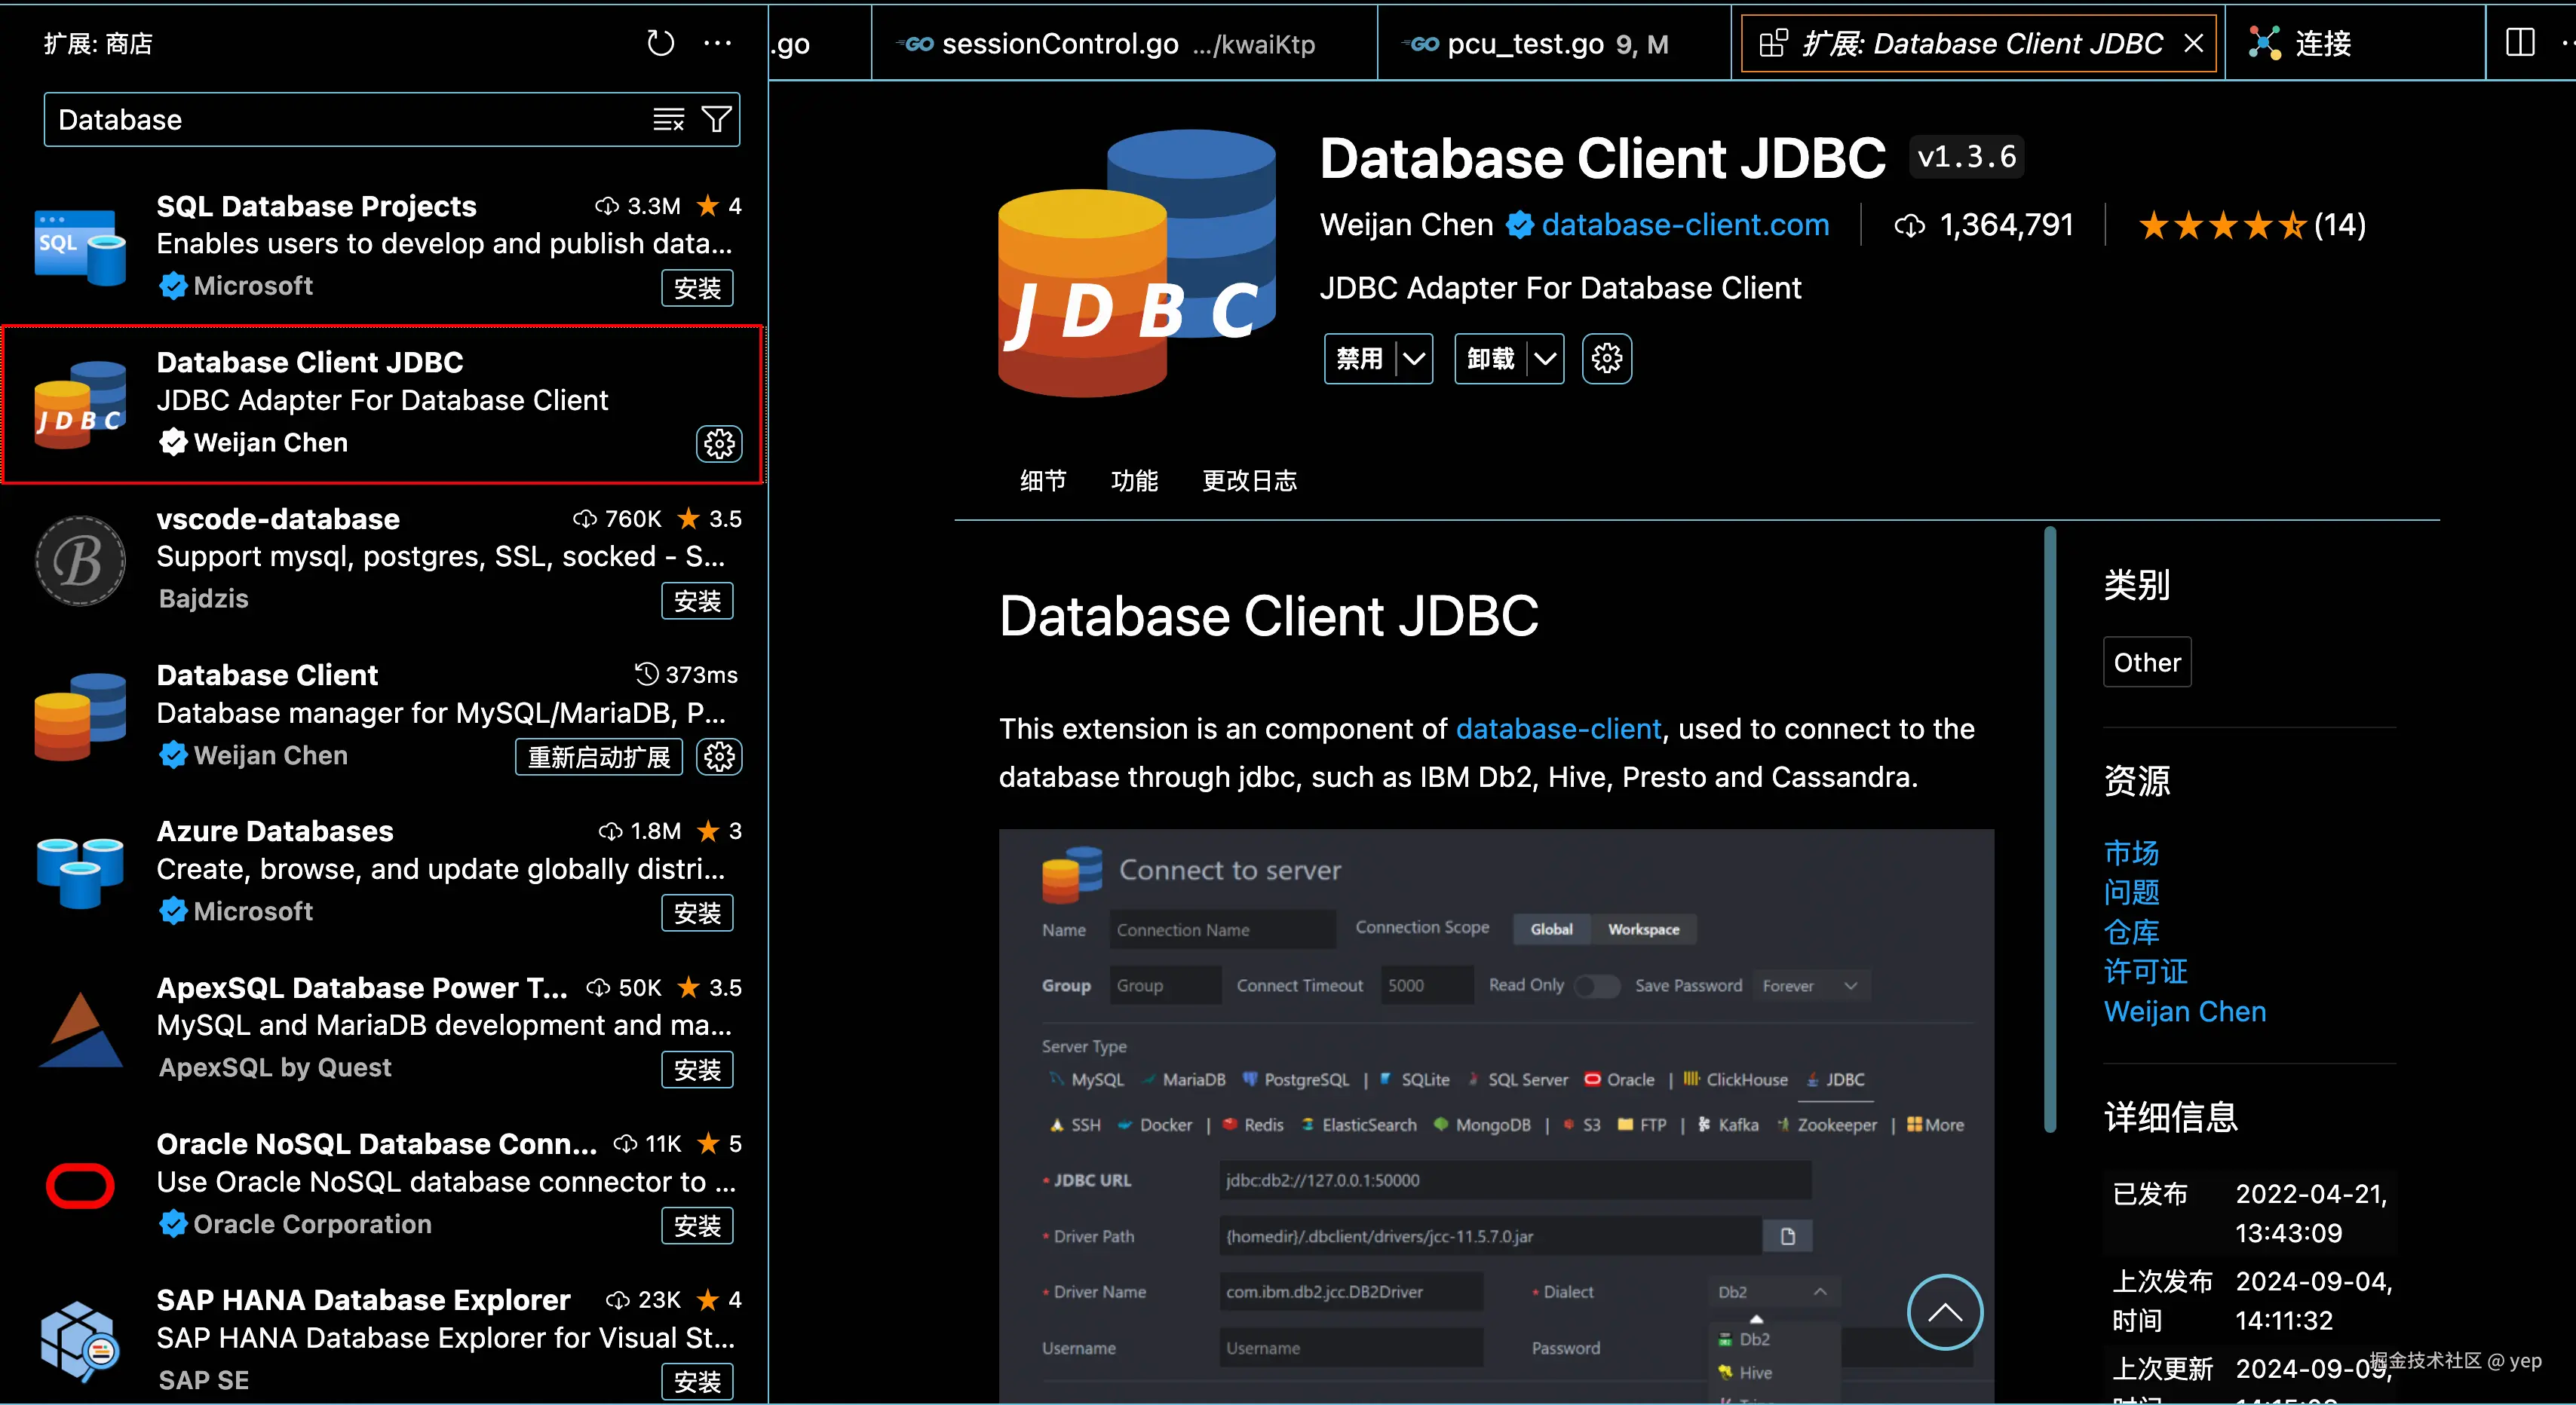Click the scroll-to-top arrow circle
The height and width of the screenshot is (1405, 2576).
[x=1944, y=1312]
